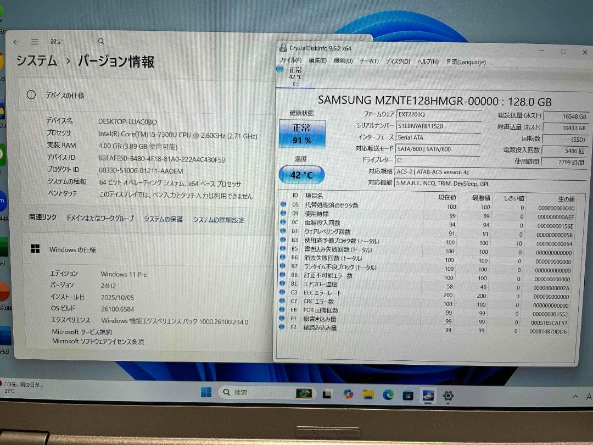Switch to CrystalDiskInfo taskbar icon
Screen dimensions: 593x445
coord(428,396)
